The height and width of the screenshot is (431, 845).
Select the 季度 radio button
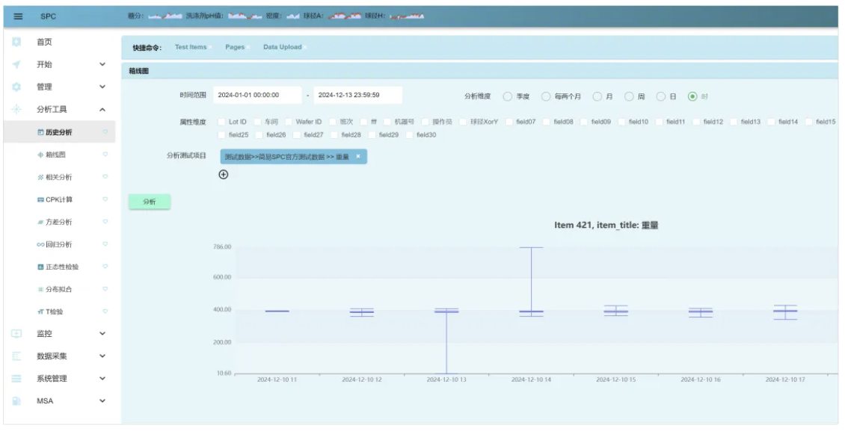(x=507, y=96)
